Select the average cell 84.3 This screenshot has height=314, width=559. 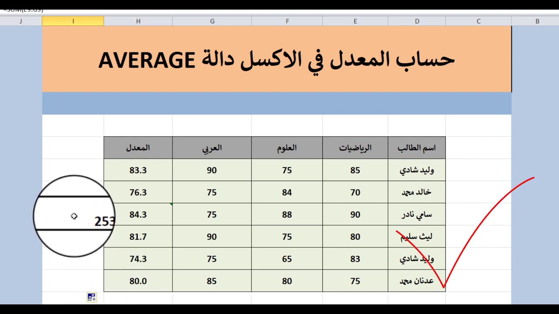click(138, 215)
